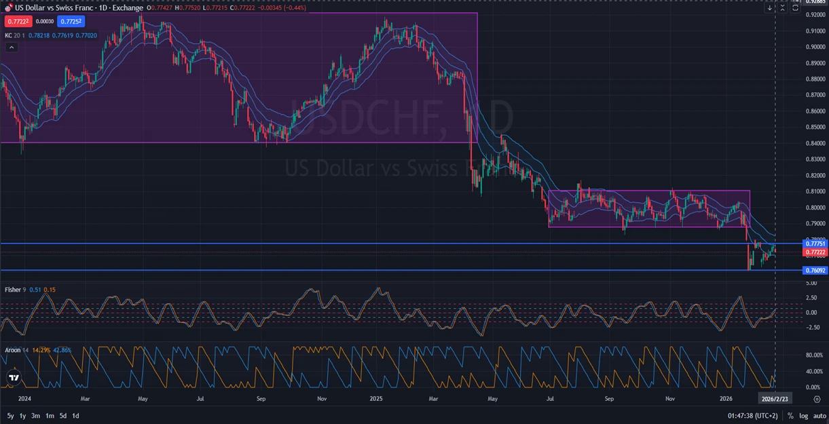Open the timezone menu showing UTC+2
Viewport: 829px width, 424px height.
tap(752, 415)
